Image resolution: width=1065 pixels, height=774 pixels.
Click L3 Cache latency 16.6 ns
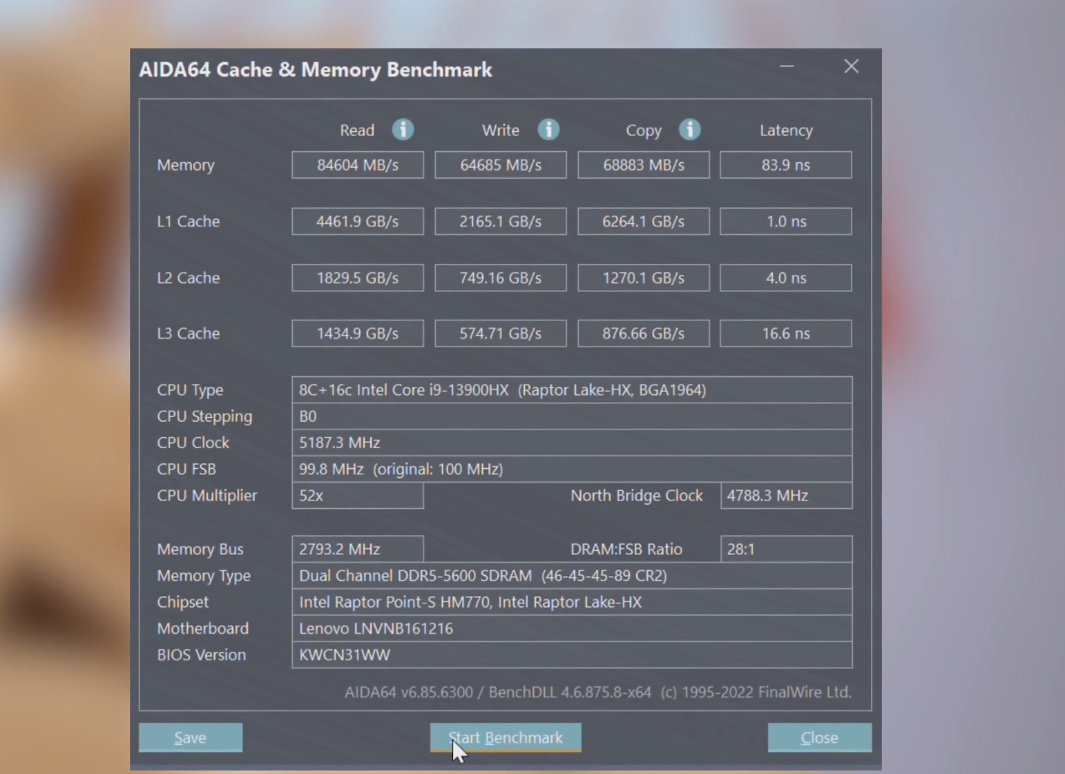786,333
